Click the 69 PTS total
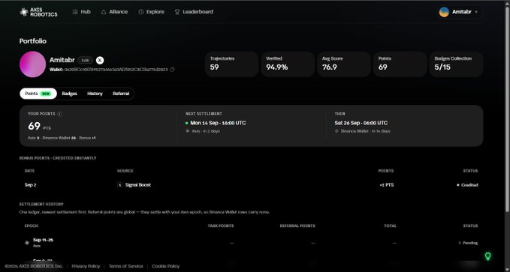This screenshot has height=272, width=510. coord(39,127)
